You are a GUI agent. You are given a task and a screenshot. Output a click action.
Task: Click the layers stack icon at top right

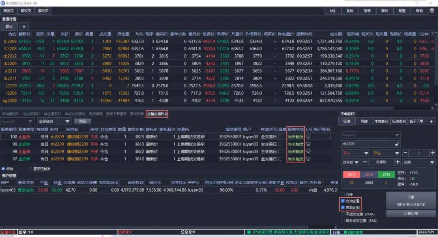(x=432, y=11)
